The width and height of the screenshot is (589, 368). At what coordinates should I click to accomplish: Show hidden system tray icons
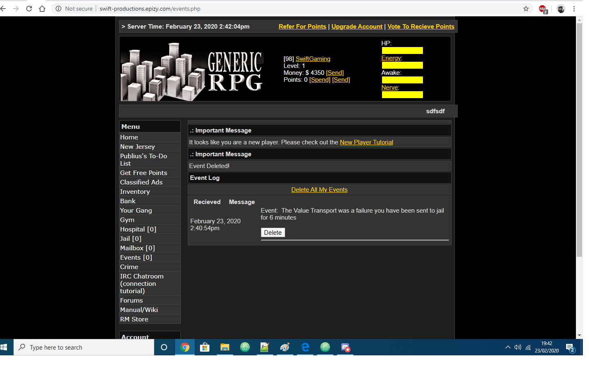point(508,347)
